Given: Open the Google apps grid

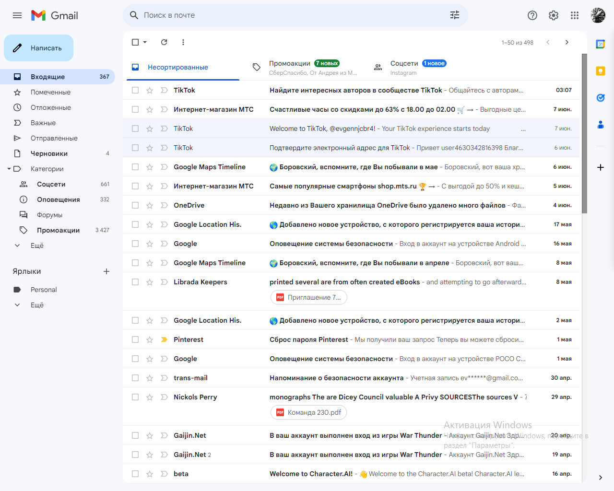Looking at the screenshot, I should [x=575, y=15].
